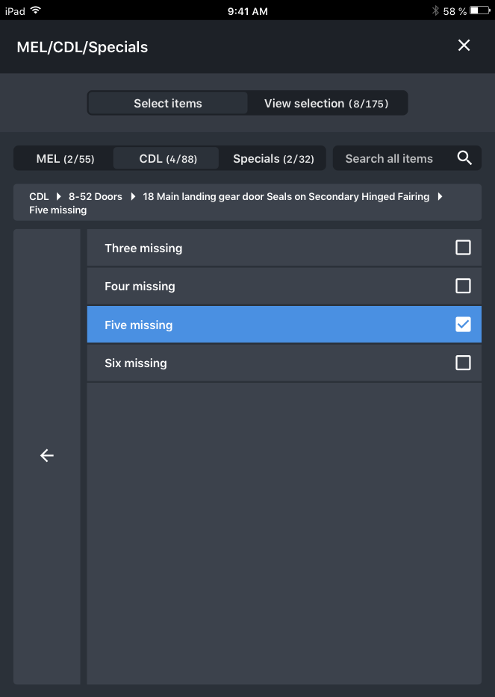Uncheck the Five missing checkbox

point(463,325)
